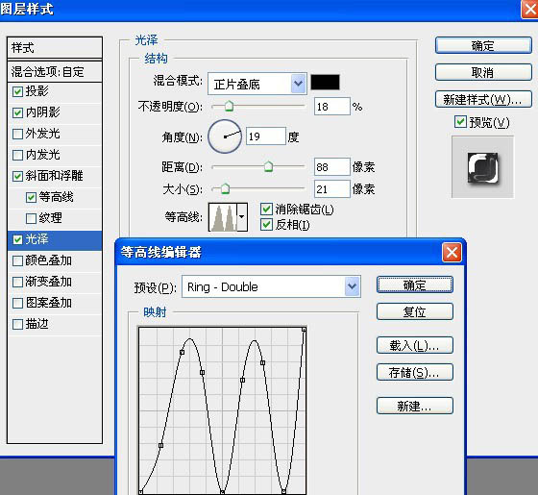The image size is (538, 495).
Task: Click the 存储(S)... save button
Action: tap(414, 372)
